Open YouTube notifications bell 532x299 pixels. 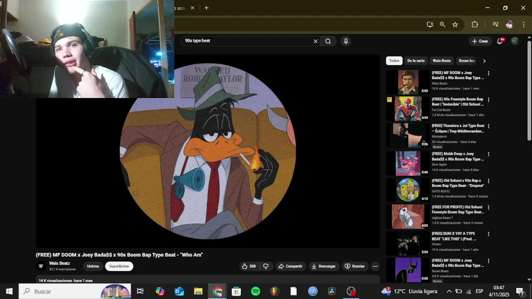click(500, 41)
